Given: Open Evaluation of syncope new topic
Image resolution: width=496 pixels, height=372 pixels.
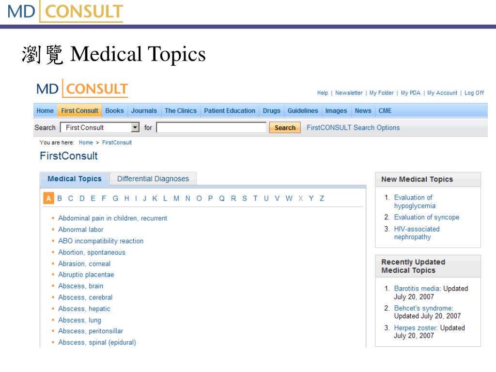Looking at the screenshot, I should [426, 217].
